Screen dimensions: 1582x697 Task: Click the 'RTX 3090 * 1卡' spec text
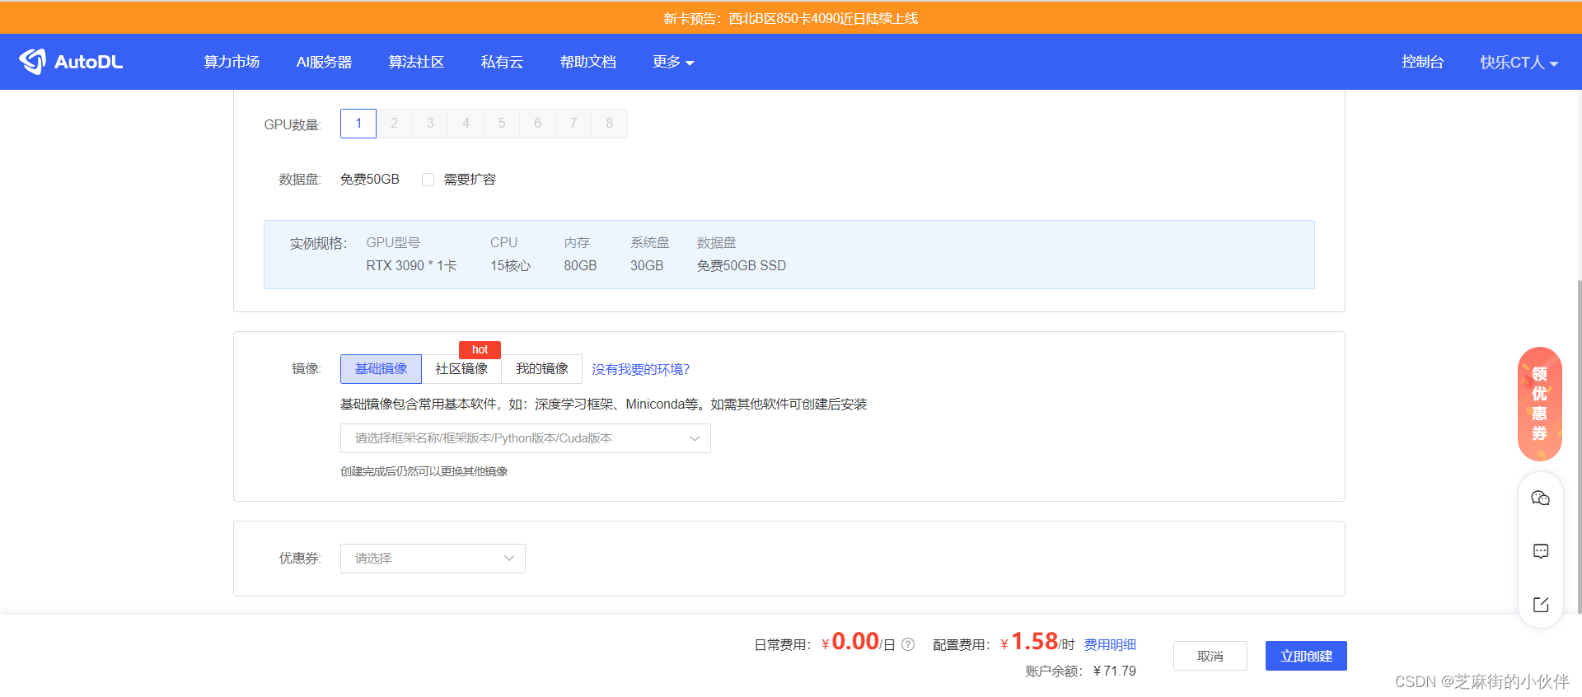411,265
